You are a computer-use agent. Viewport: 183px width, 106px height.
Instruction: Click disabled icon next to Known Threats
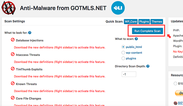[x=13, y=83]
